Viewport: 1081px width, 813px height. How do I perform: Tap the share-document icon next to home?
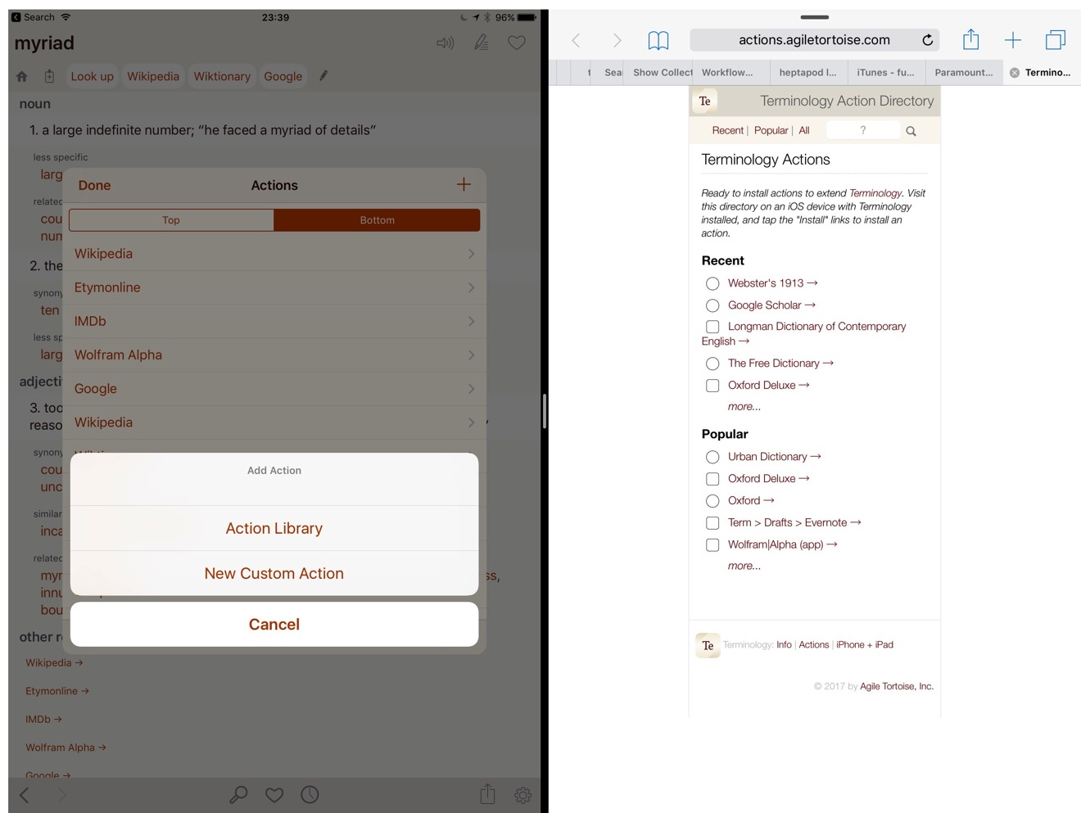coord(49,76)
